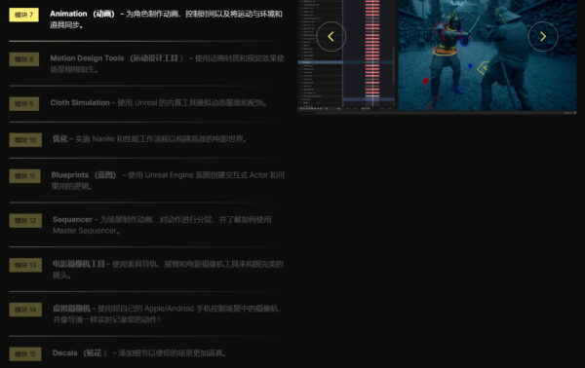Click the previous slide arrow on the image
Image resolution: width=585 pixels, height=368 pixels.
click(331, 36)
